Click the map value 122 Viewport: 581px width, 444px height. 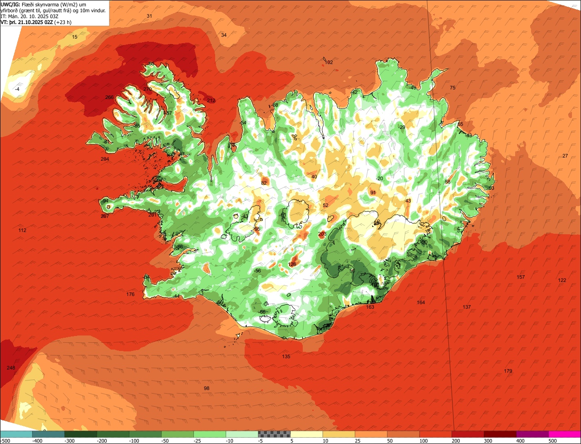tap(562, 280)
